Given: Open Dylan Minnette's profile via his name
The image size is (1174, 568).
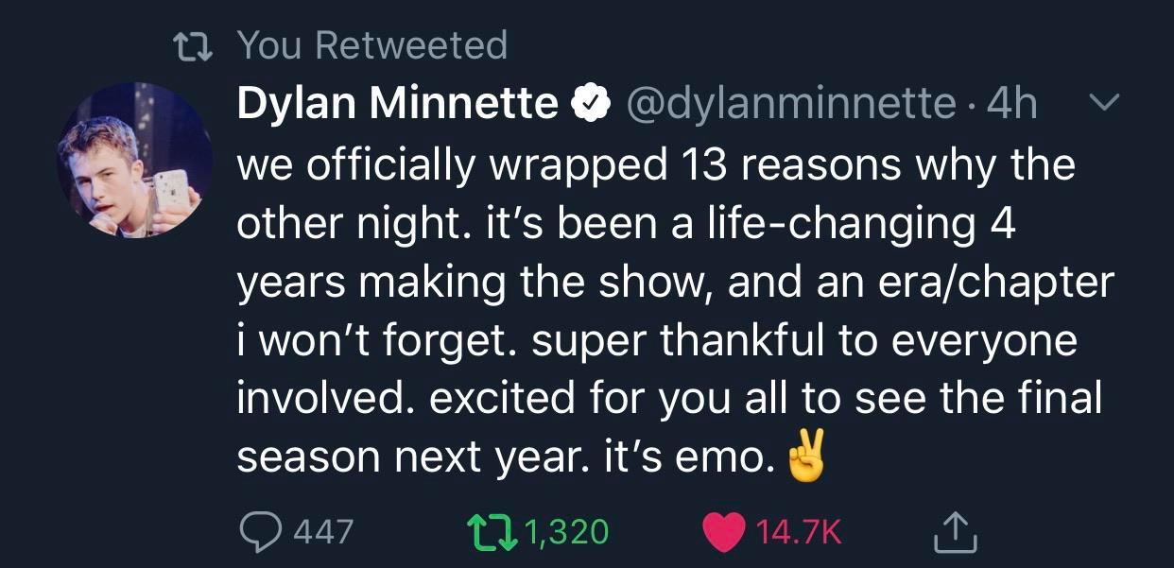Looking at the screenshot, I should [395, 103].
